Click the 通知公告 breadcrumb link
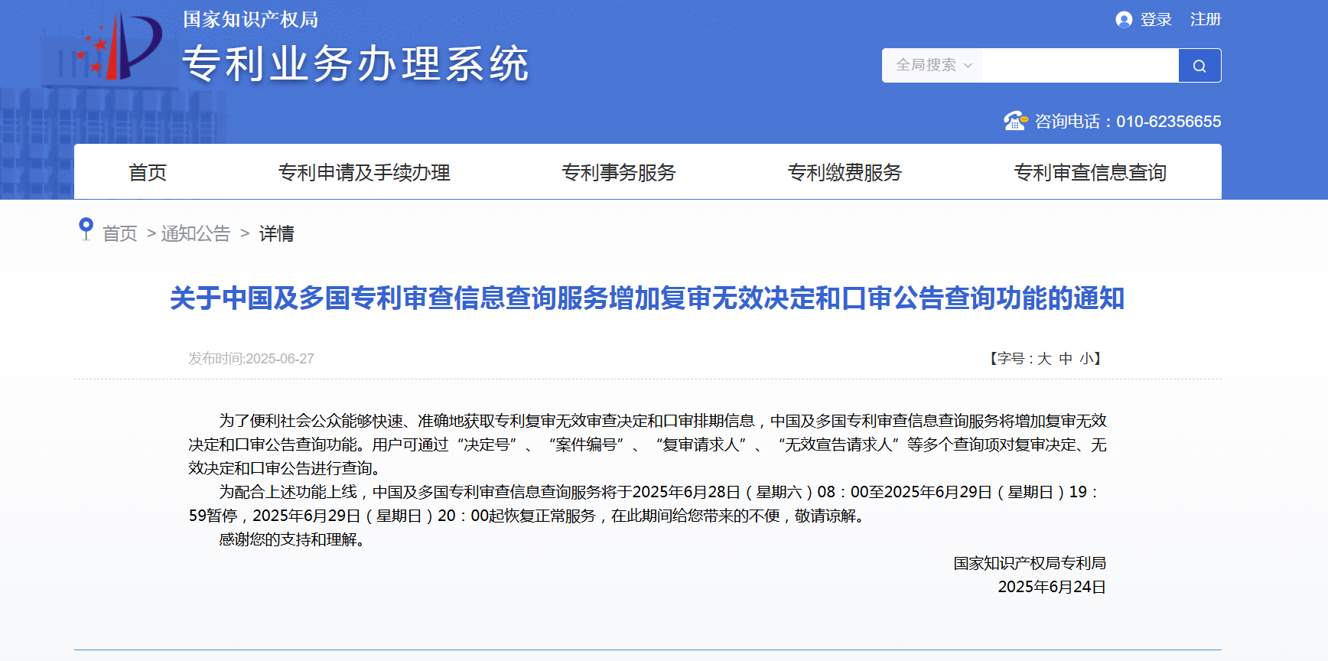 tap(196, 233)
